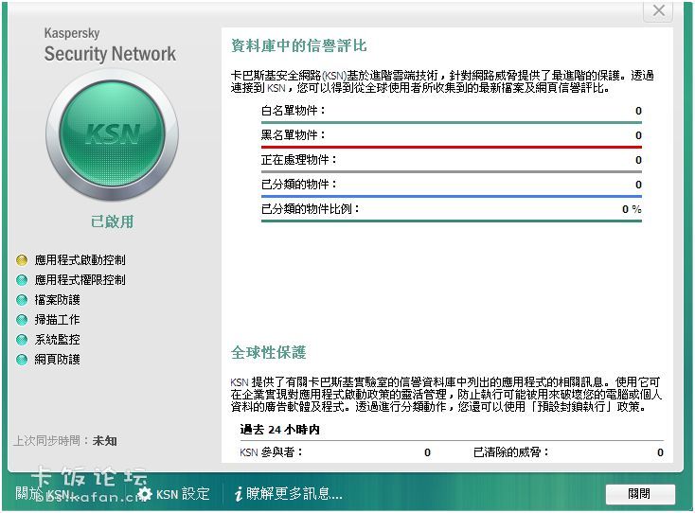Click the green status dot for 應用程式權限控制
This screenshot has width=695, height=513.
click(22, 280)
